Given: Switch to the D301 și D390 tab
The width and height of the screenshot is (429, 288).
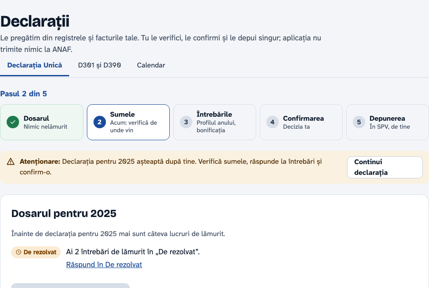Looking at the screenshot, I should click(99, 66).
